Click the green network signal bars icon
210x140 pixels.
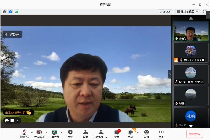[x=17, y=12]
